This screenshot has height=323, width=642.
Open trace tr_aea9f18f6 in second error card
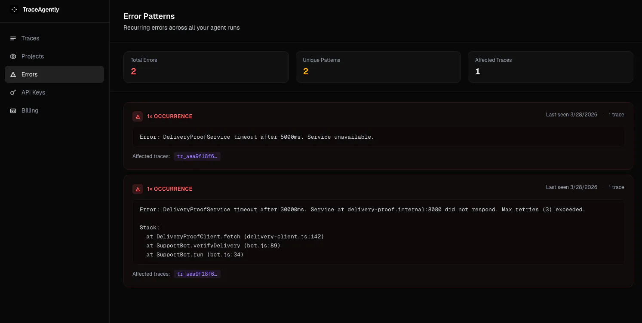click(197, 274)
